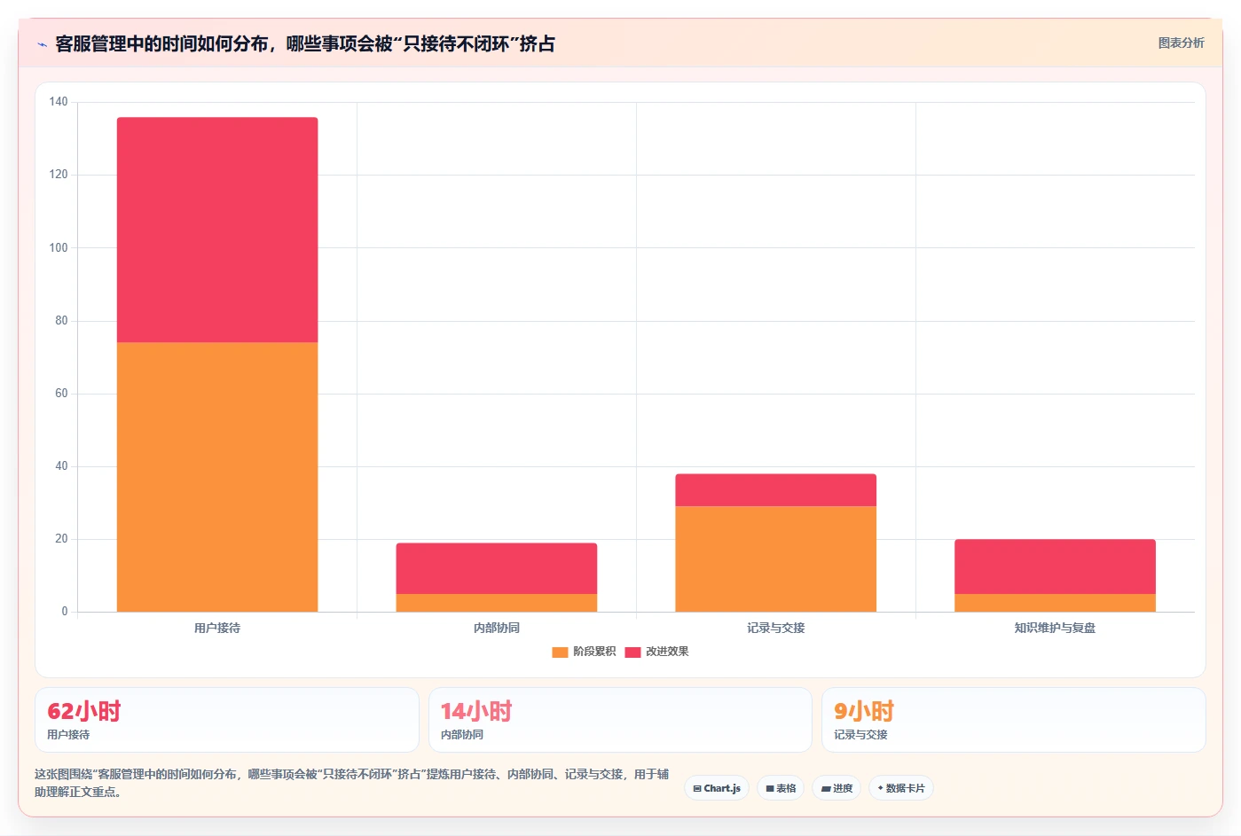This screenshot has height=836, width=1241.
Task: Select the 数据卡片 tag chip
Action: [x=901, y=788]
